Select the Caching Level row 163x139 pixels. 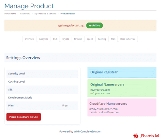pyautogui.click(x=42, y=82)
